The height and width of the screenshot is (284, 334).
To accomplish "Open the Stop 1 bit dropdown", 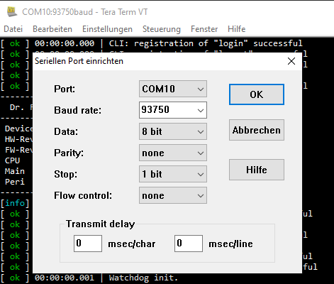I will [x=173, y=174].
